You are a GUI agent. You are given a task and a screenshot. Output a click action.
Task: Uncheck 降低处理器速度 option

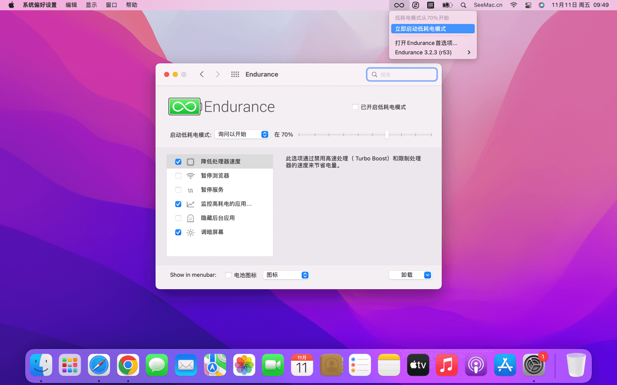pyautogui.click(x=178, y=162)
